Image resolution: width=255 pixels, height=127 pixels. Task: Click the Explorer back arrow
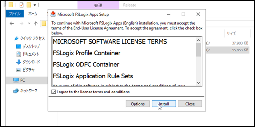tap(12, 23)
